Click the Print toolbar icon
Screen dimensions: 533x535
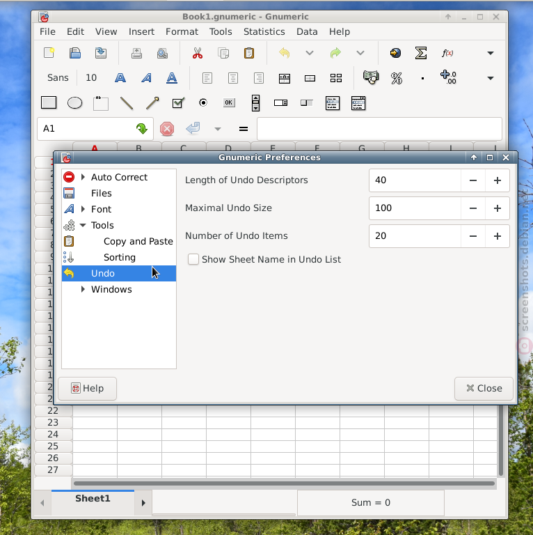[x=136, y=53]
